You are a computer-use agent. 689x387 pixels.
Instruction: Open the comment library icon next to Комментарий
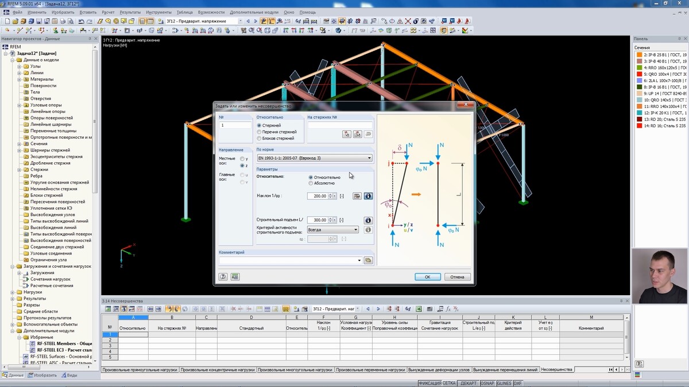(x=368, y=260)
